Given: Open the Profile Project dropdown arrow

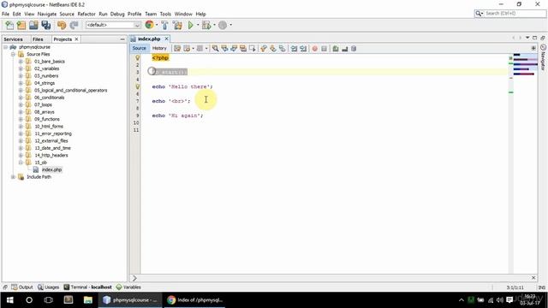Looking at the screenshot, I should coord(230,25).
